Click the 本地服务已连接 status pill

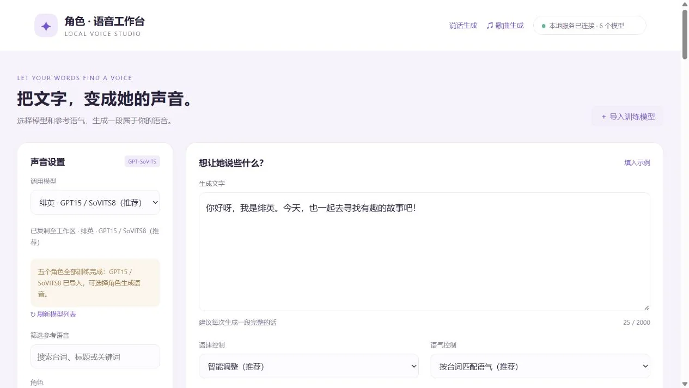(590, 26)
